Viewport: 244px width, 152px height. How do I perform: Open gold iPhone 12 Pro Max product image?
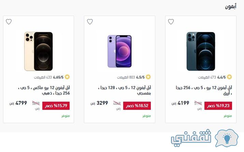(39, 51)
